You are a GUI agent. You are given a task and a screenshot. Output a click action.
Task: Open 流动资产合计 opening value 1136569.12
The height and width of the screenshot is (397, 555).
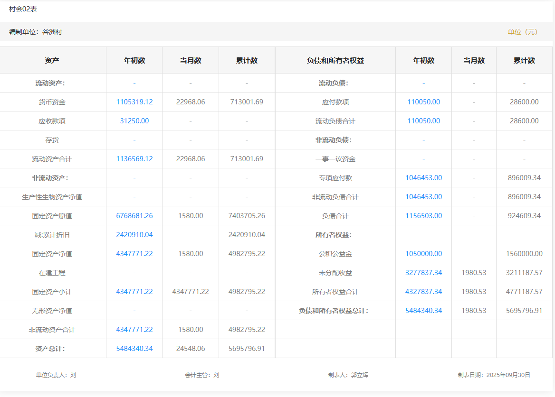[x=134, y=159]
